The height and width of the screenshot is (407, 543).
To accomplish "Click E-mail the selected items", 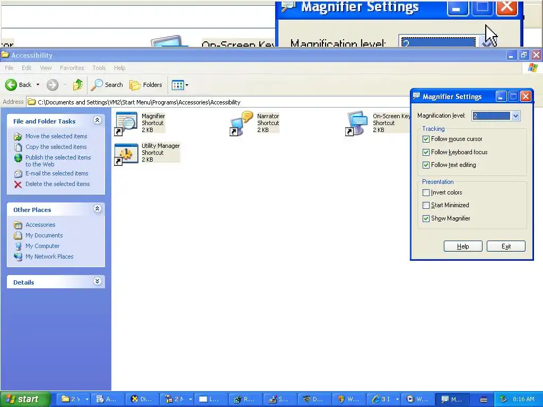I will (x=57, y=173).
